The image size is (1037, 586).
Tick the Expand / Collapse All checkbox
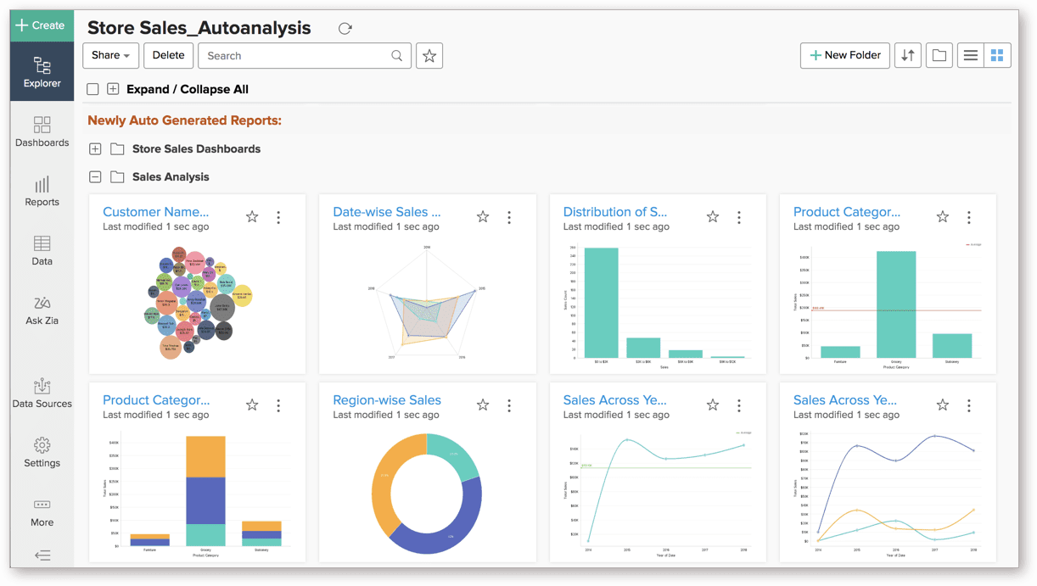pyautogui.click(x=93, y=89)
